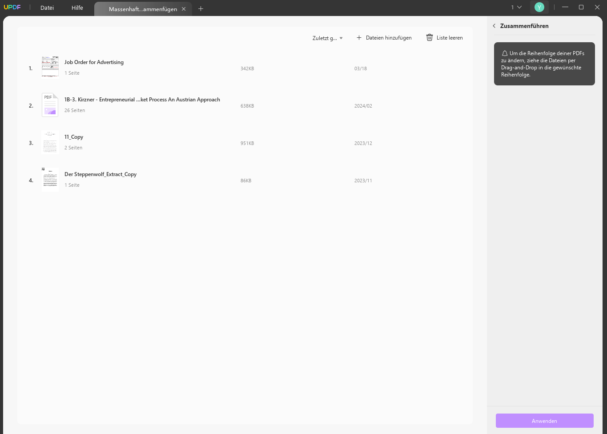Click the date 2023/12

[x=363, y=143]
